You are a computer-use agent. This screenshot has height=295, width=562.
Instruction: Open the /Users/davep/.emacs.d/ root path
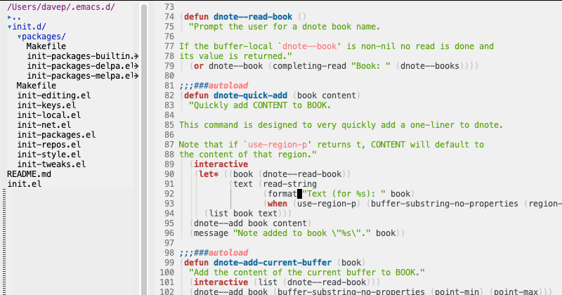[61, 7]
